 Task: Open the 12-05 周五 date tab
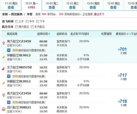(x=113, y=5)
